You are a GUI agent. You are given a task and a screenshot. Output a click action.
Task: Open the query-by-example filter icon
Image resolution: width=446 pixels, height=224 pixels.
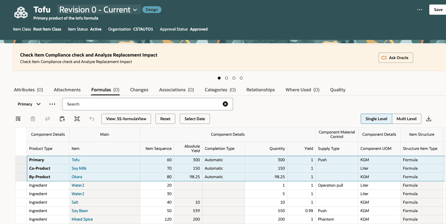[18, 119]
